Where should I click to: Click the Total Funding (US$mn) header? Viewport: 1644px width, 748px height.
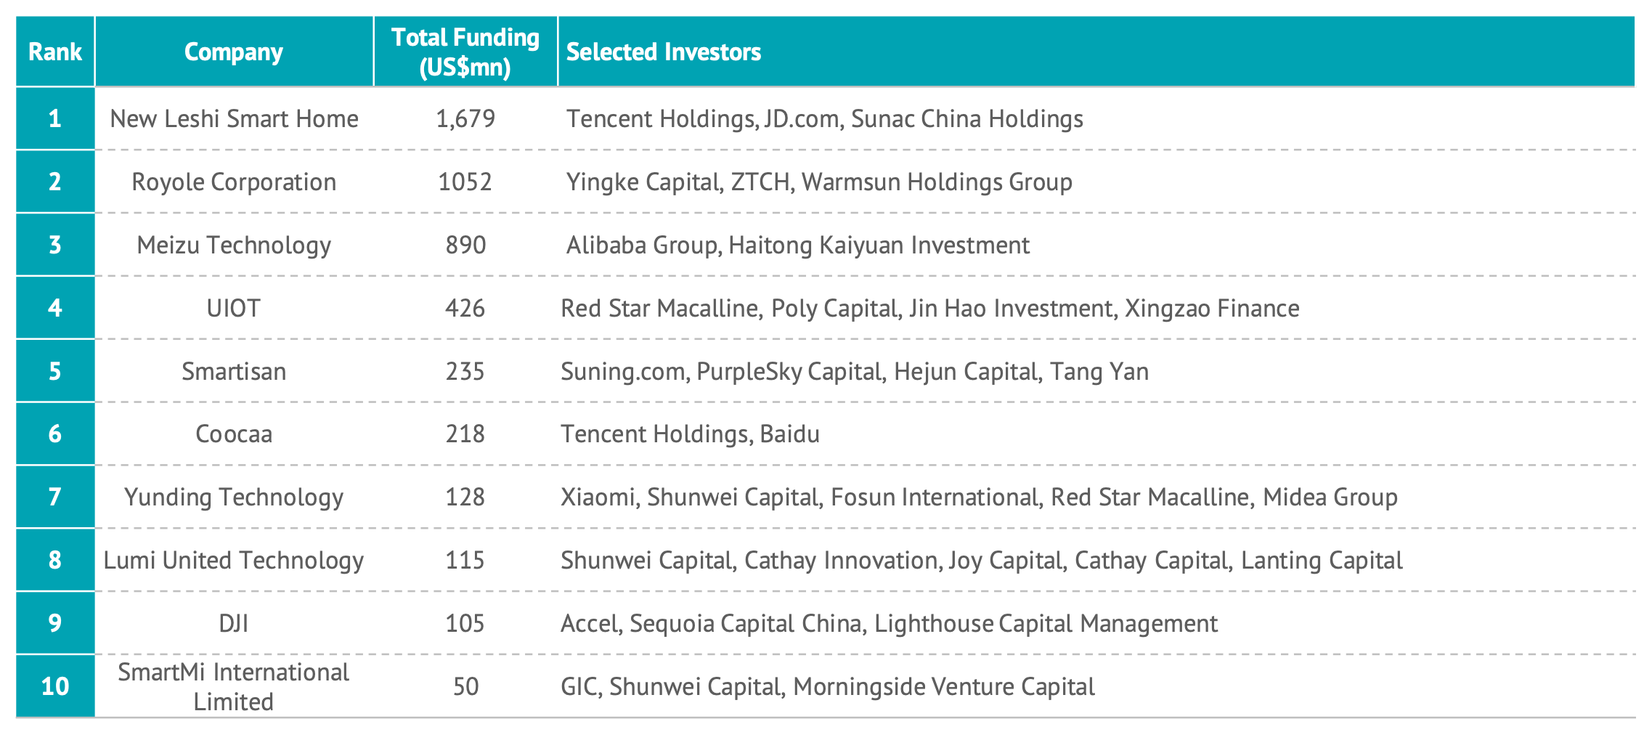point(465,52)
